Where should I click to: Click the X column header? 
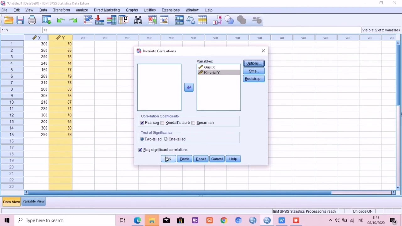click(x=36, y=38)
